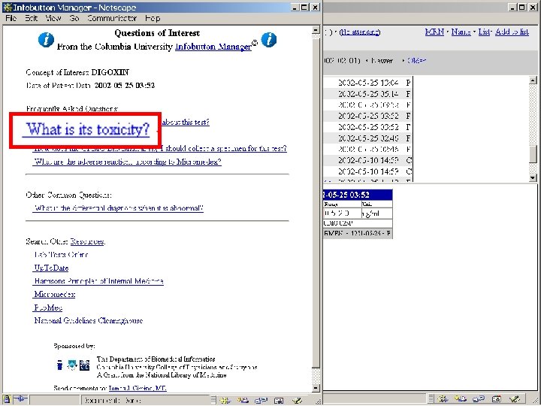The image size is (541, 406).
Task: Open Harrisons Principles of Internal Medicine link
Action: (x=98, y=281)
